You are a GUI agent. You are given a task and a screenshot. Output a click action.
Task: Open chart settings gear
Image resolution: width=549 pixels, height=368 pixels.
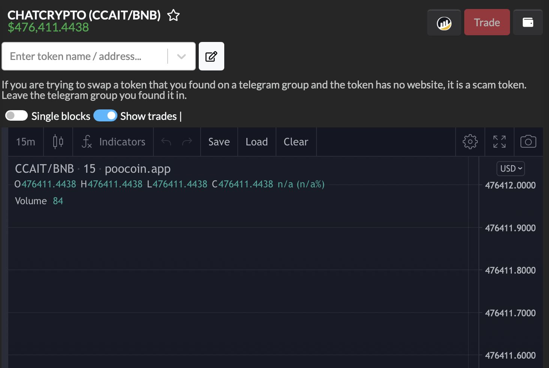(x=470, y=142)
